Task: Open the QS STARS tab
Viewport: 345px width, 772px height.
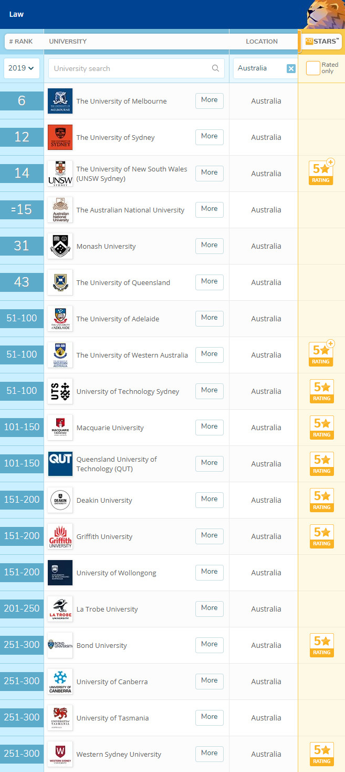Action: coord(322,41)
